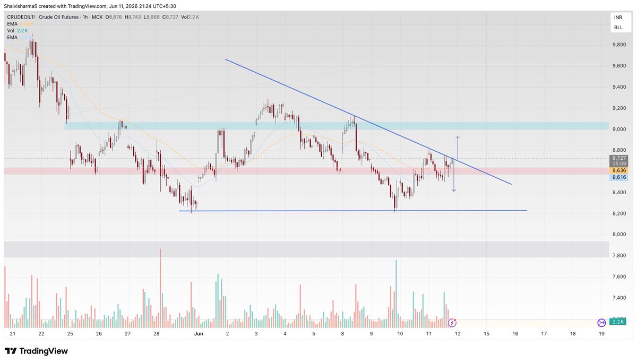Click the 9,200 price axis label

(619, 108)
